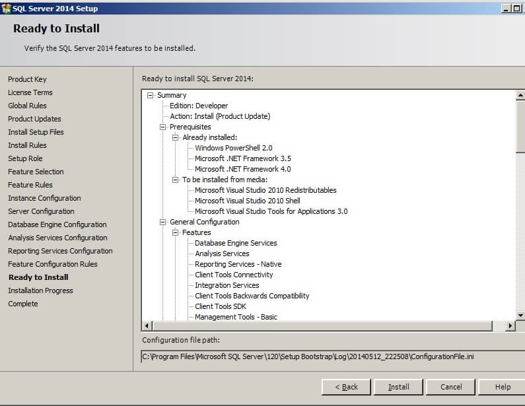Select Action: Install (Product Update) row
The height and width of the screenshot is (406, 525).
(x=220, y=116)
